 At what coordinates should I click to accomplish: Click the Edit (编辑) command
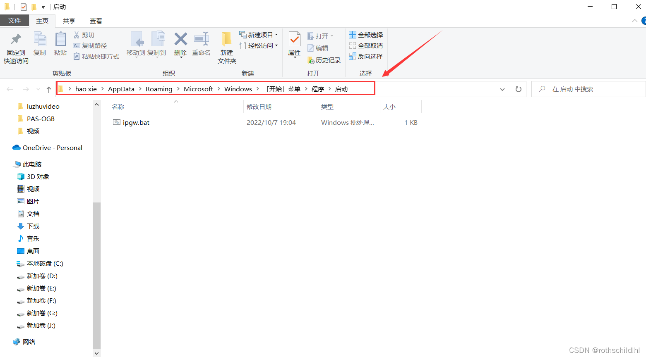(x=318, y=48)
